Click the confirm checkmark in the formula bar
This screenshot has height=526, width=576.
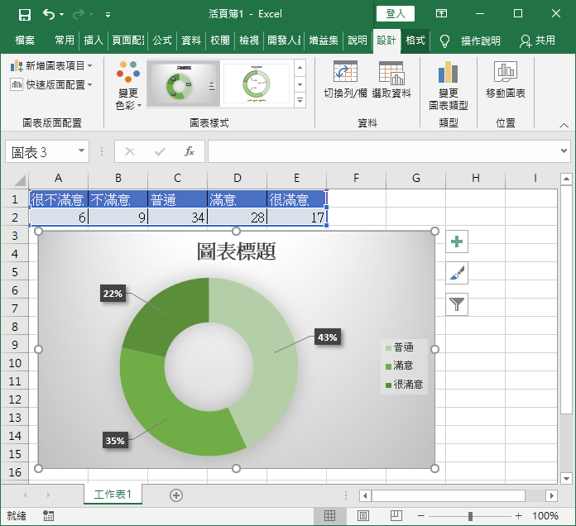tap(160, 151)
